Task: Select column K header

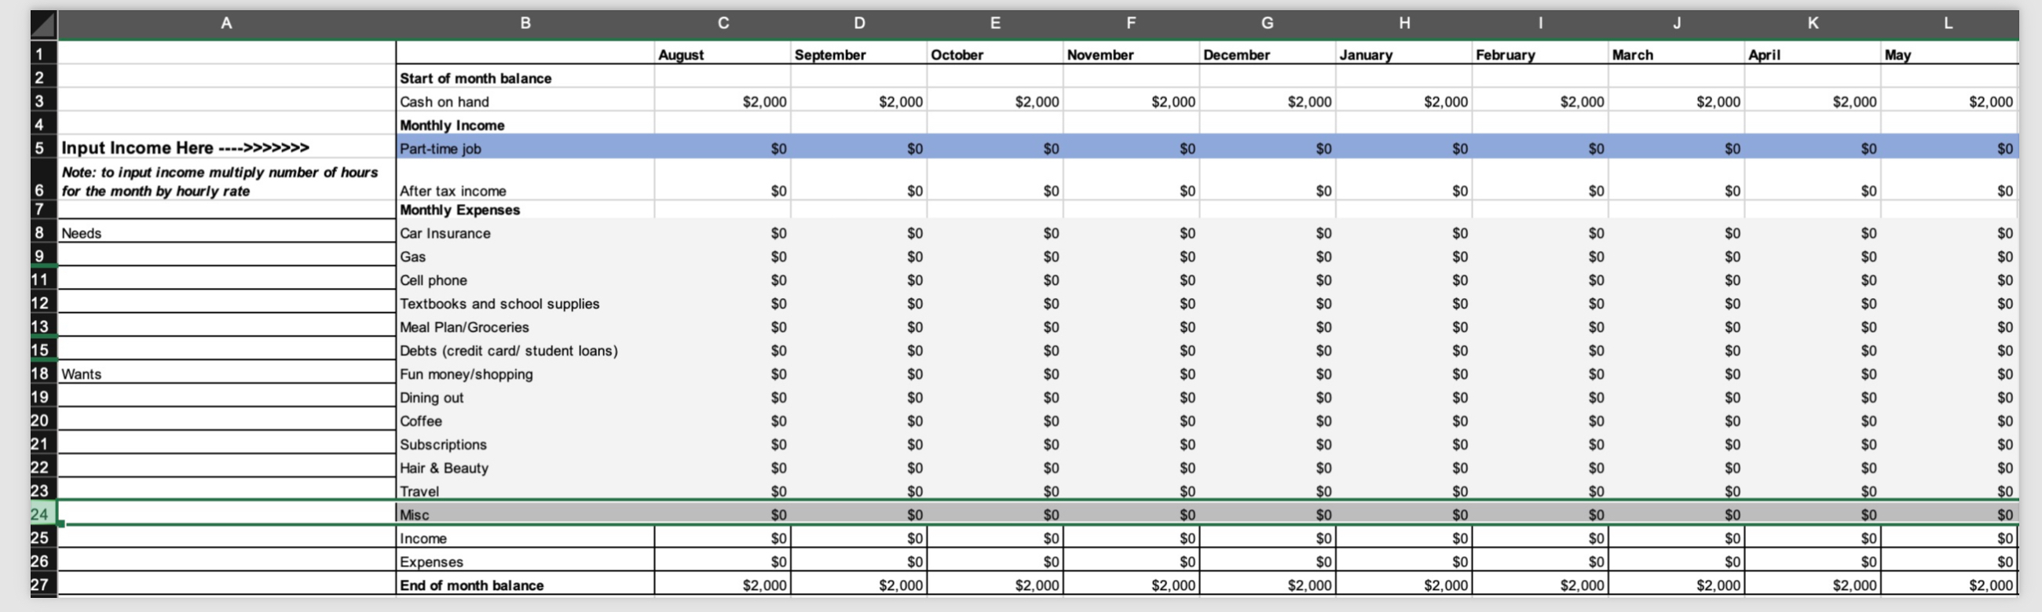Action: pyautogui.click(x=1813, y=24)
